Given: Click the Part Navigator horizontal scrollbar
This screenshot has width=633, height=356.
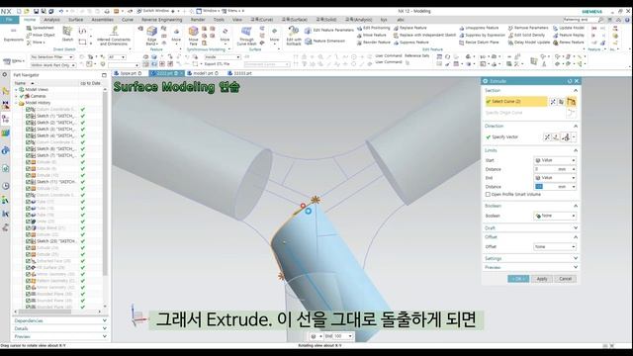Looking at the screenshot, I should [45, 311].
